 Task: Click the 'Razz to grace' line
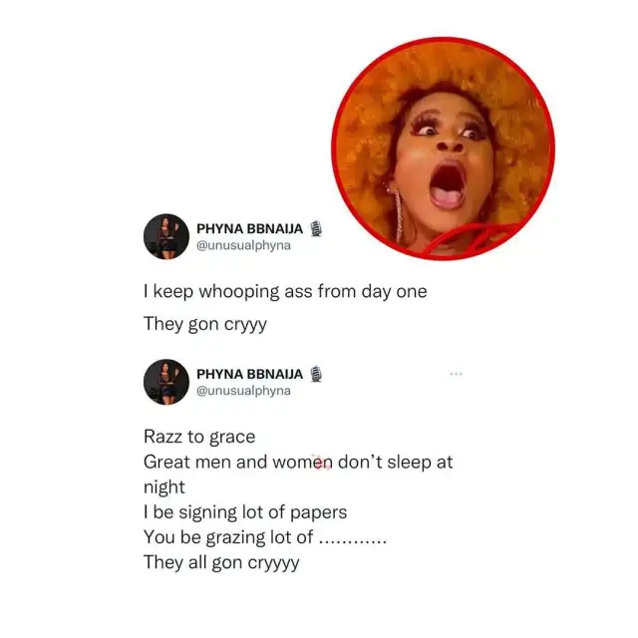point(199,437)
